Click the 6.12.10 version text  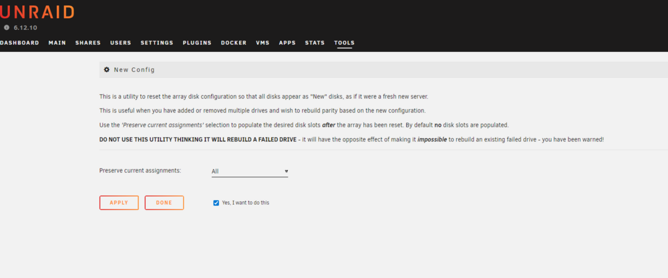25,27
